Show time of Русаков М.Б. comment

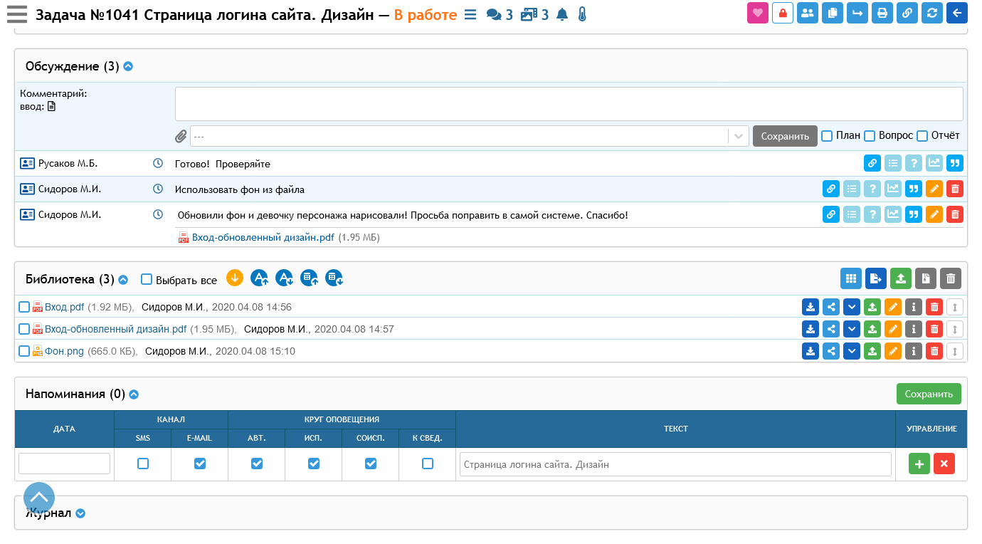(x=158, y=163)
